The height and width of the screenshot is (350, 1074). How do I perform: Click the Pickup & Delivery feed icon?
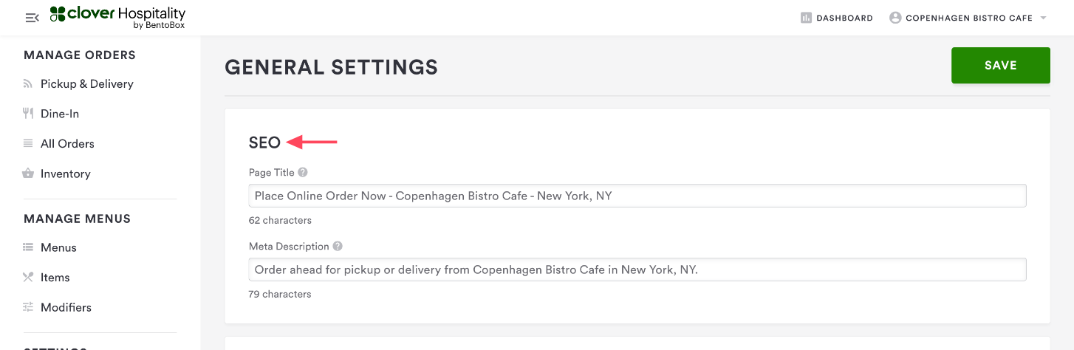[28, 84]
